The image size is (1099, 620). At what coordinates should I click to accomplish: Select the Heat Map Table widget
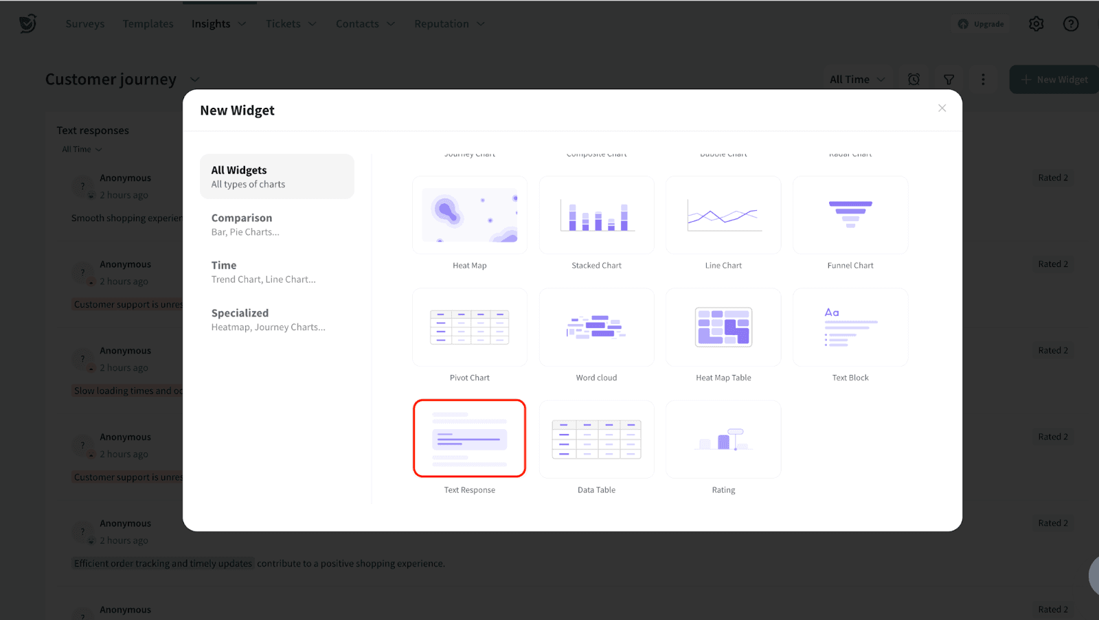point(723,328)
